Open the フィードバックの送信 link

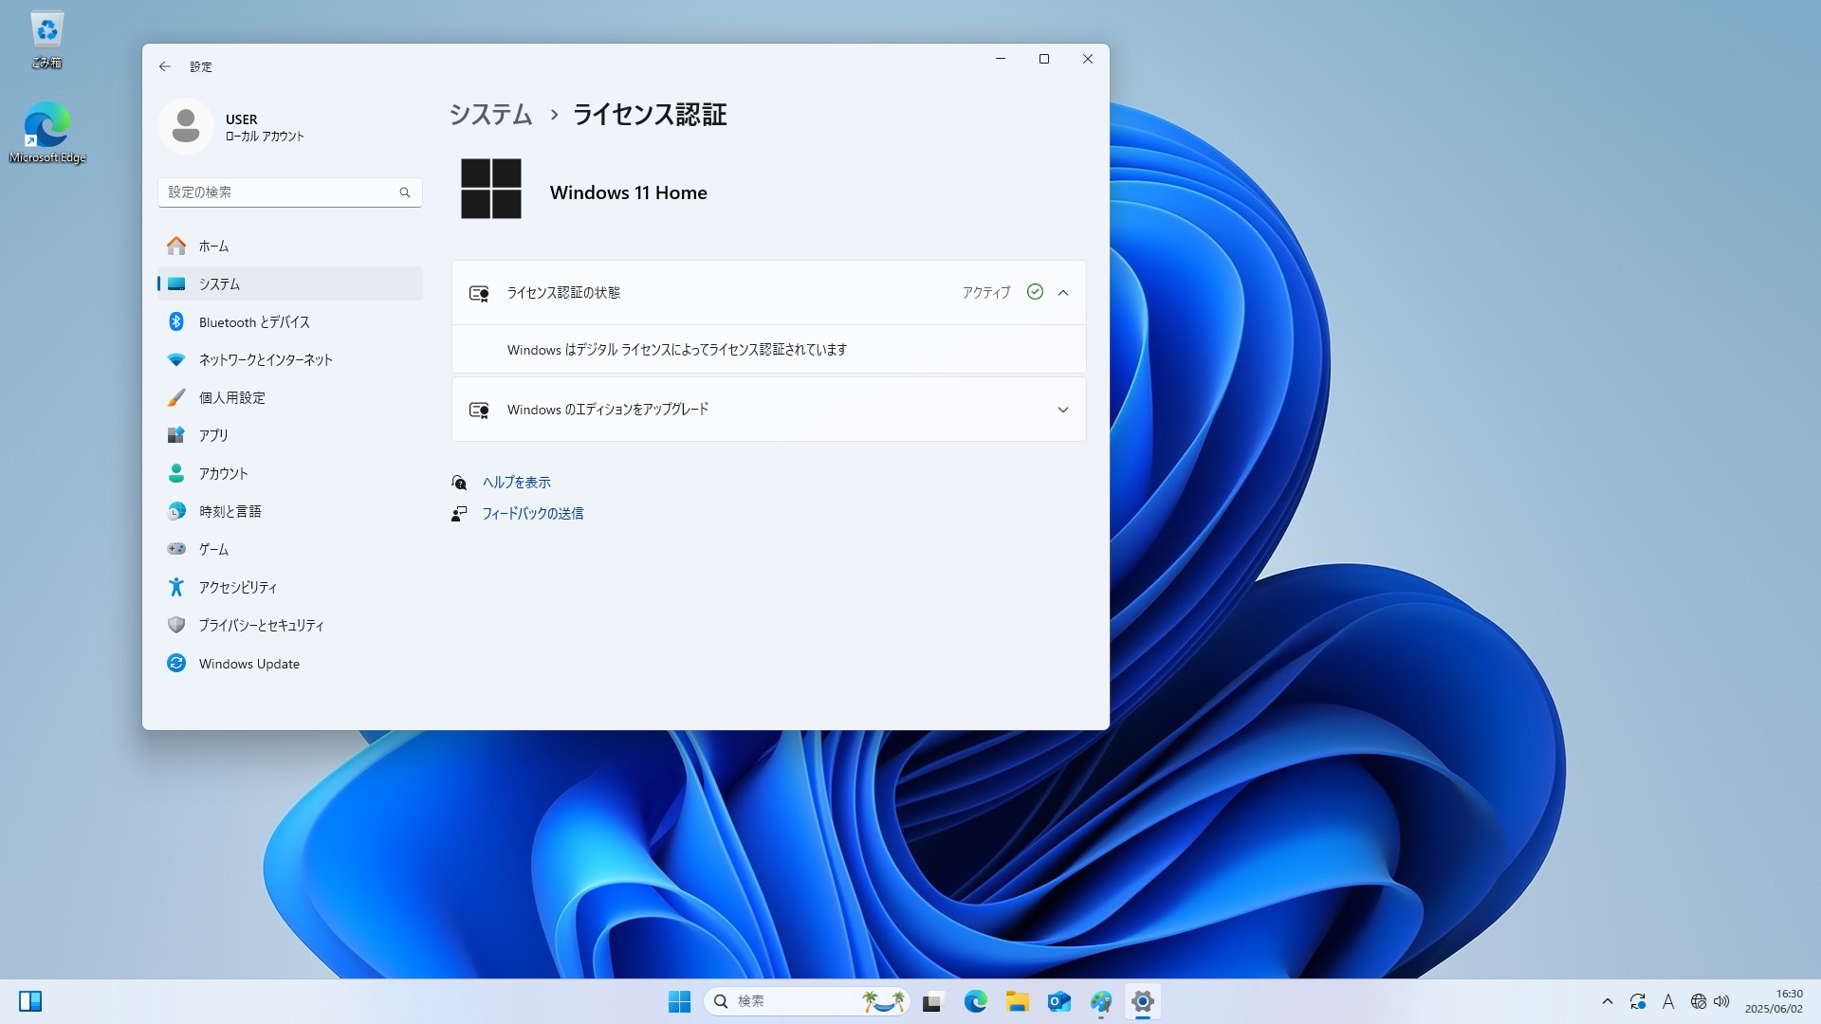point(533,513)
